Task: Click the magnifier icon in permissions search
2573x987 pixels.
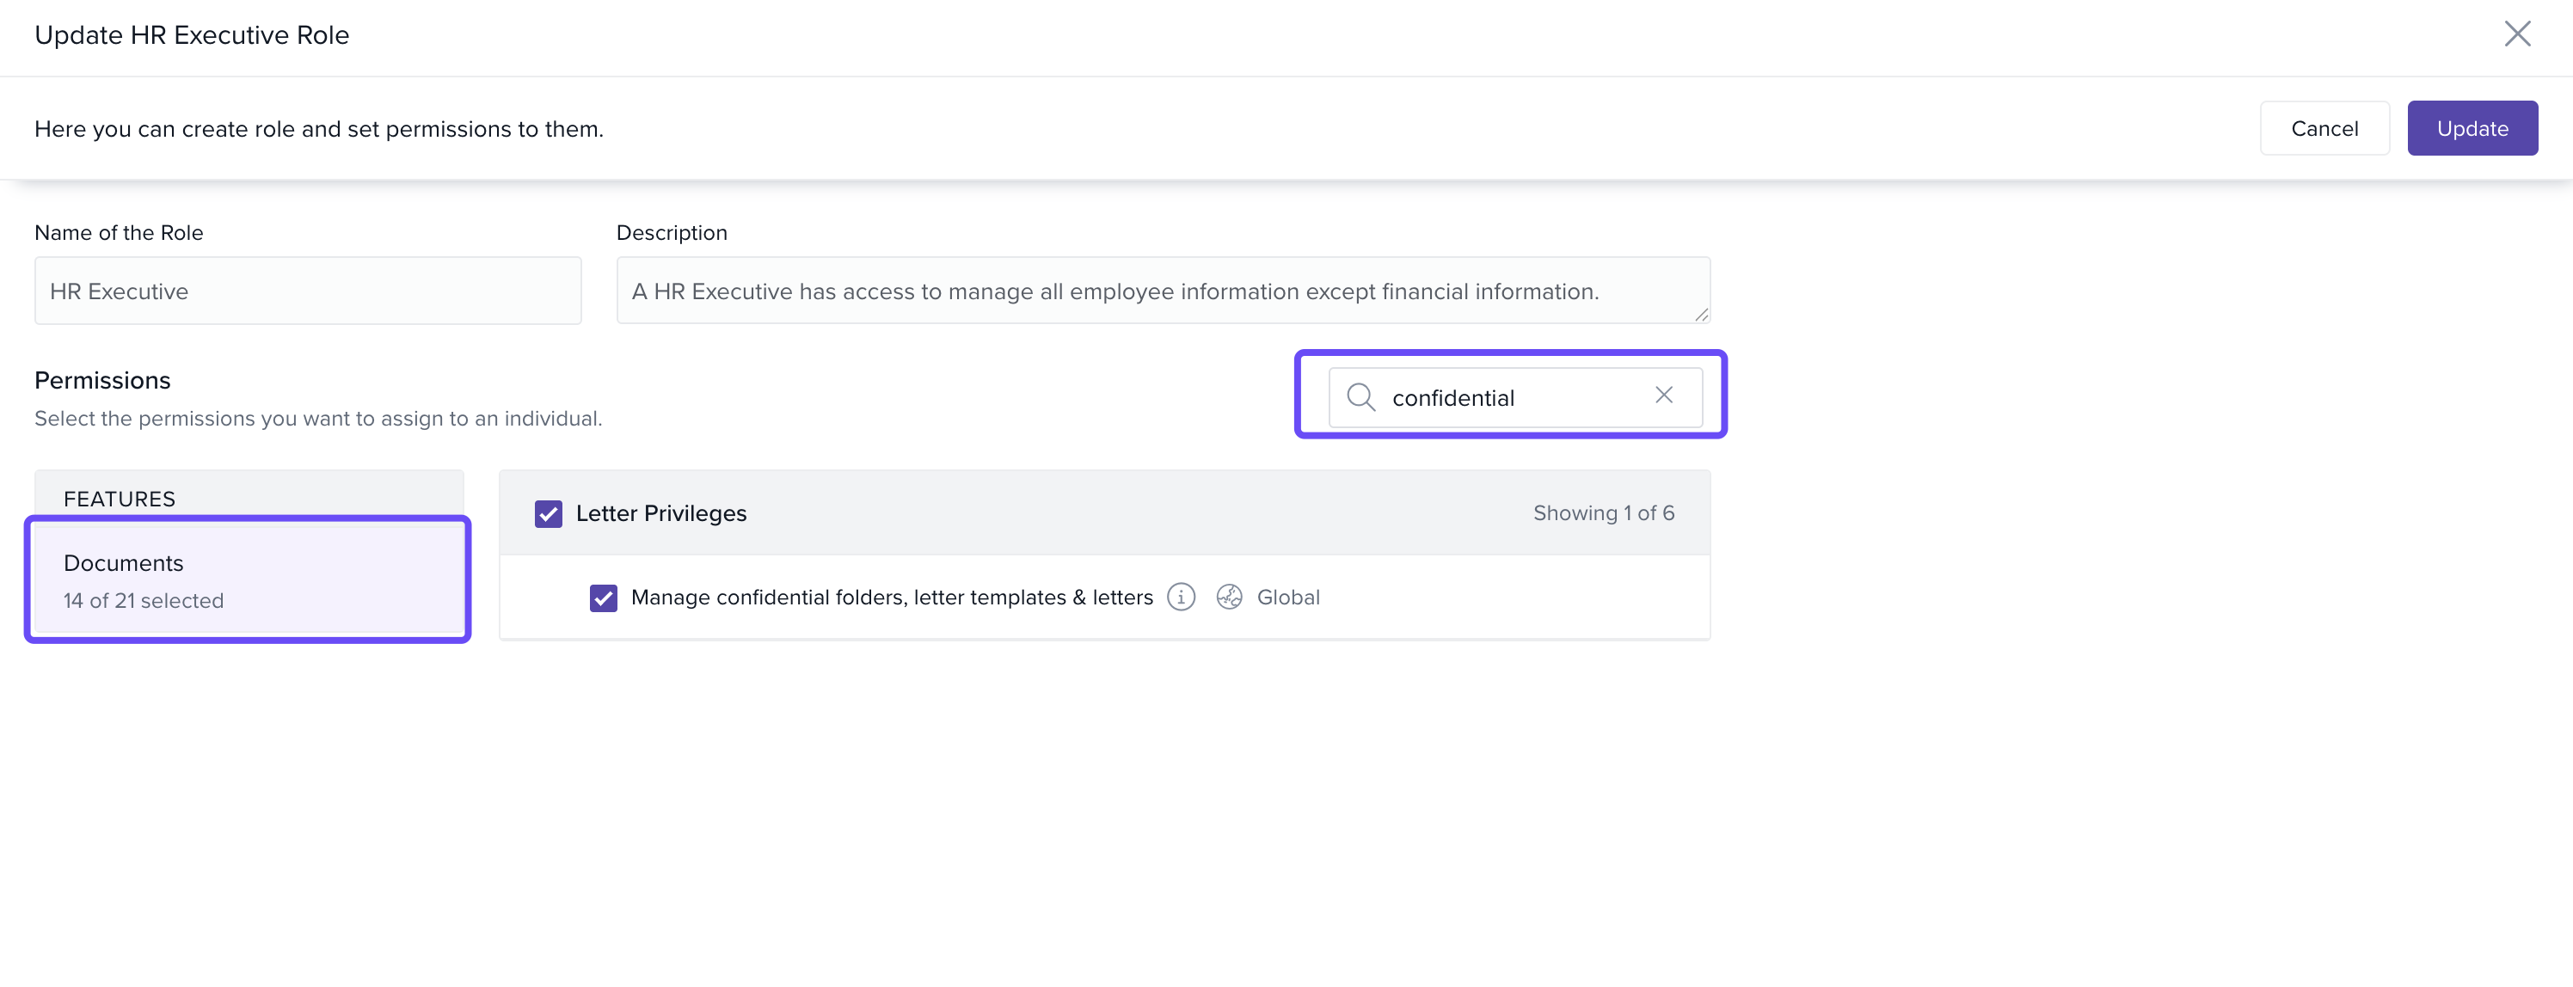Action: coord(1360,396)
